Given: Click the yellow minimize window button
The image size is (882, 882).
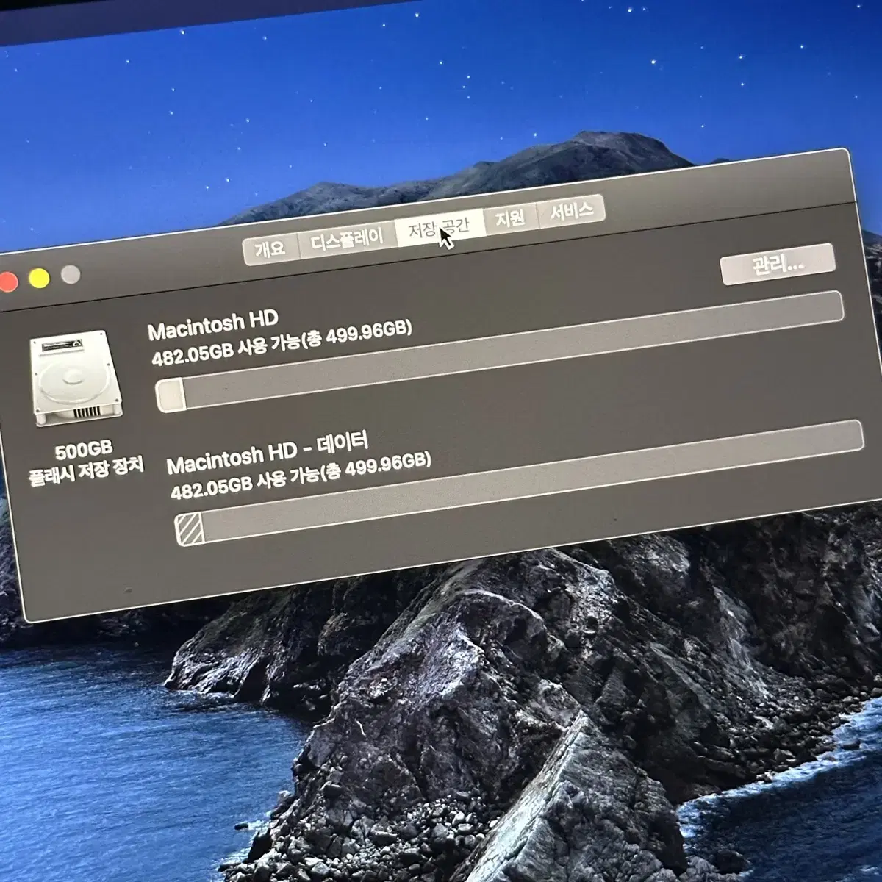Looking at the screenshot, I should click(38, 279).
